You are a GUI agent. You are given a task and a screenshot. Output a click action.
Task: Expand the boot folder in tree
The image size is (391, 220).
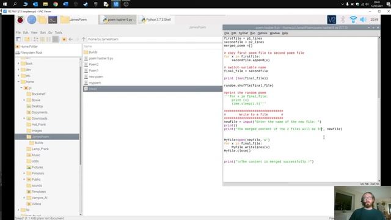18,64
